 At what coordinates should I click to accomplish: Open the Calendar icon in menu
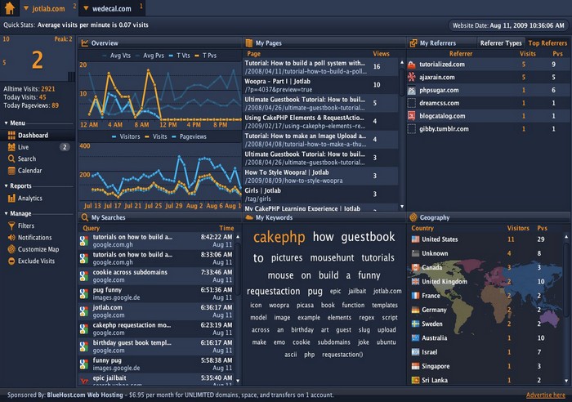[11, 170]
